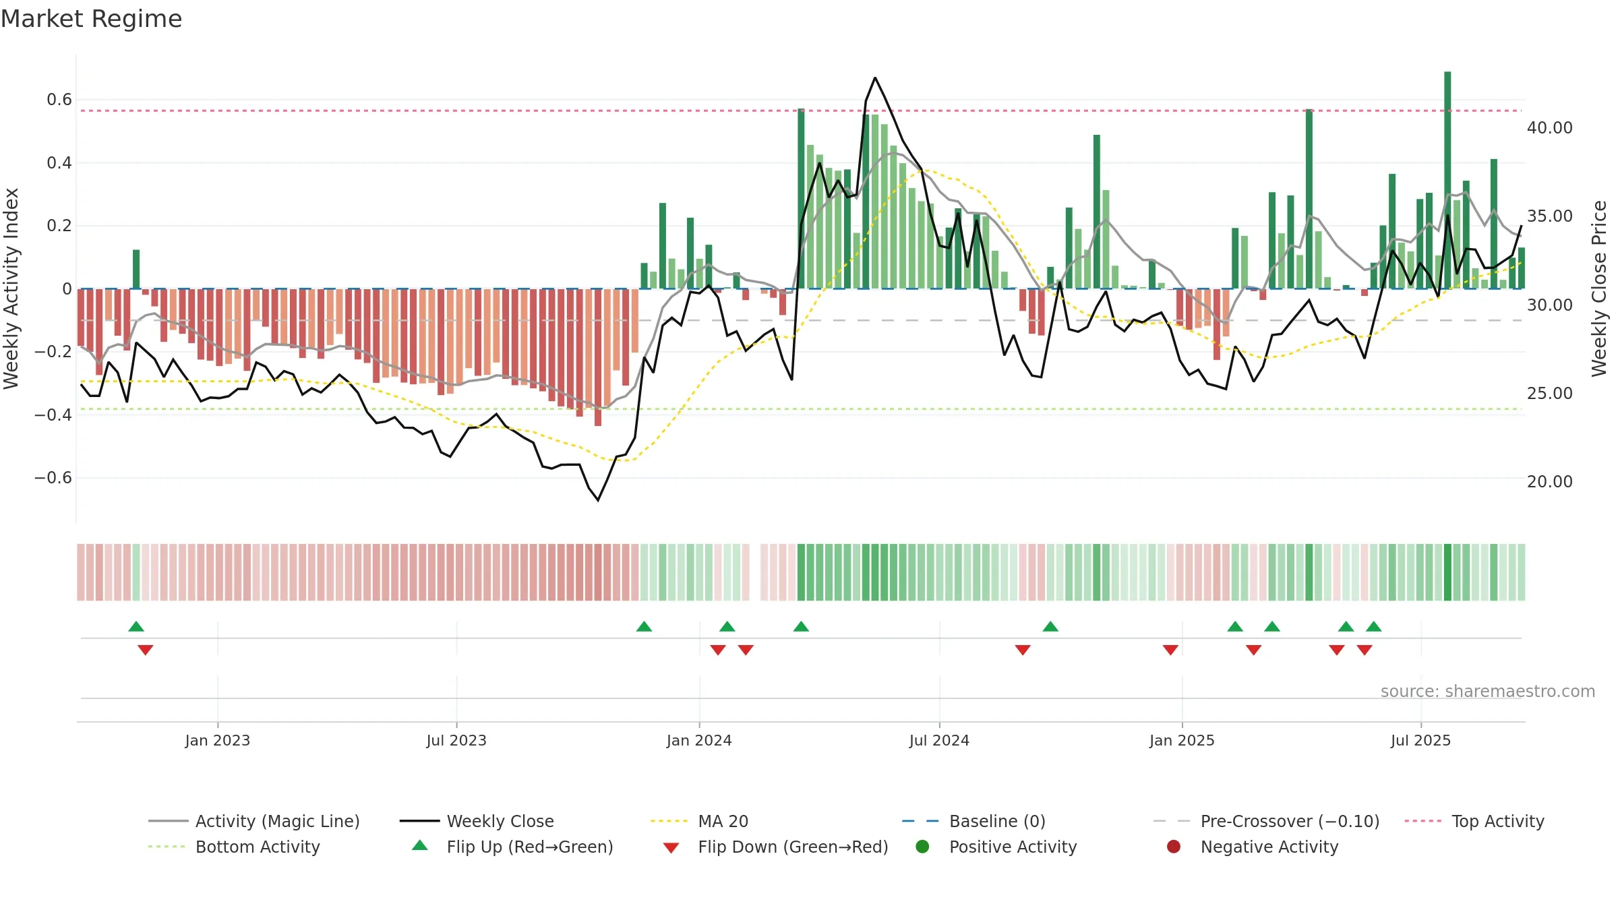Click the Baseline (0) legend entry
Image resolution: width=1618 pixels, height=910 pixels.
point(973,821)
